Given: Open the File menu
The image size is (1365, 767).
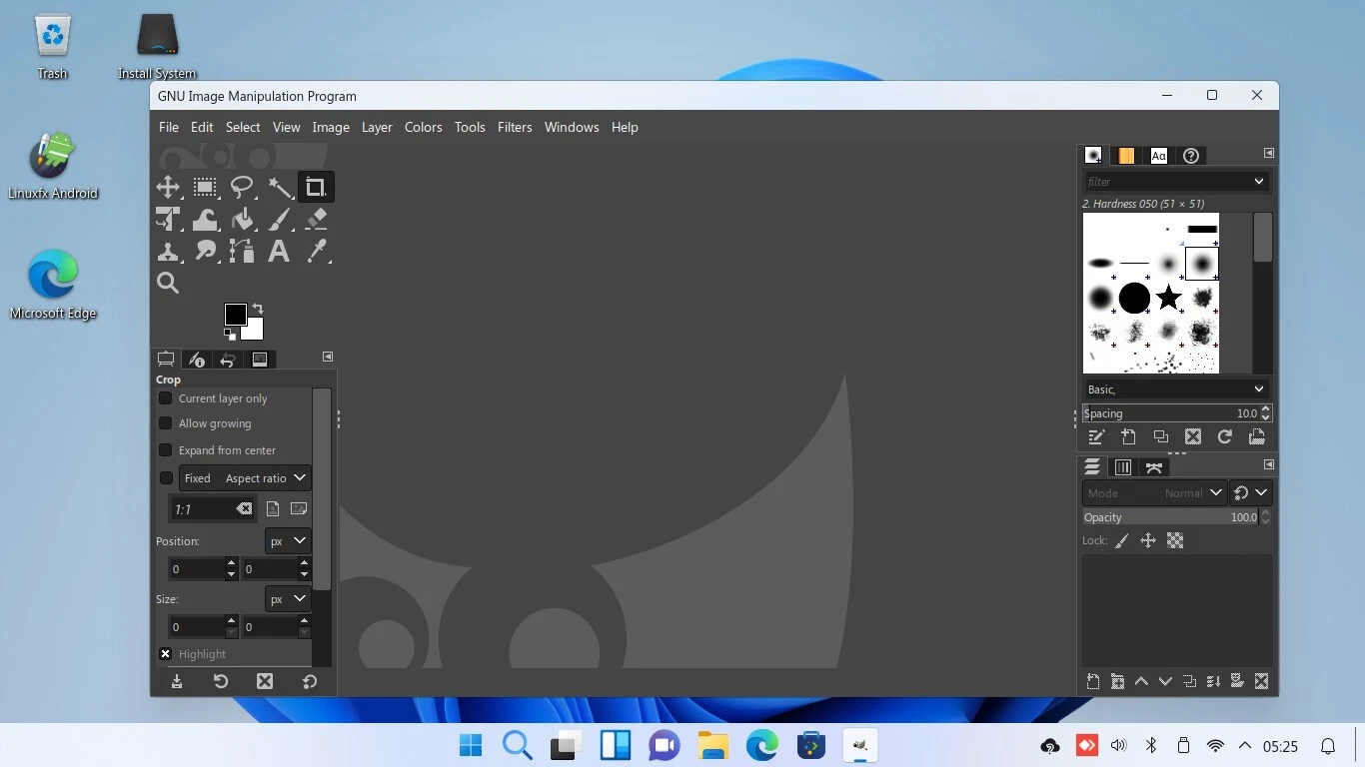Looking at the screenshot, I should pos(169,127).
